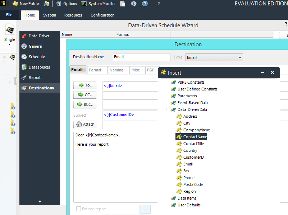
Task: Click the Attach button
Action: tap(84, 124)
